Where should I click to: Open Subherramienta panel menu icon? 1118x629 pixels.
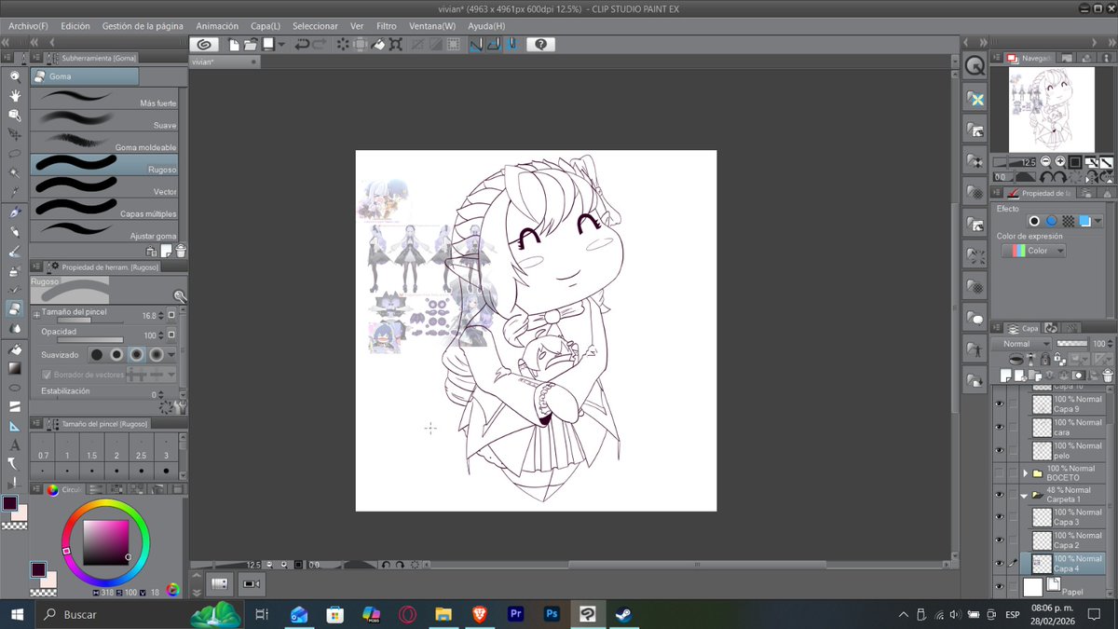pyautogui.click(x=38, y=58)
